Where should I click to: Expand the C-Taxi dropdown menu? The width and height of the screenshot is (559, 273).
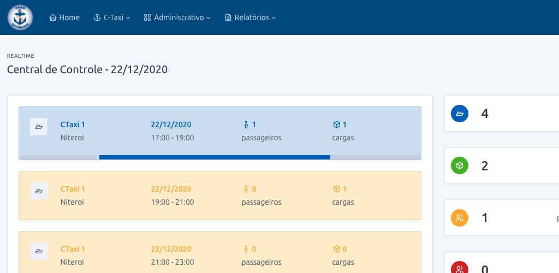(x=111, y=17)
